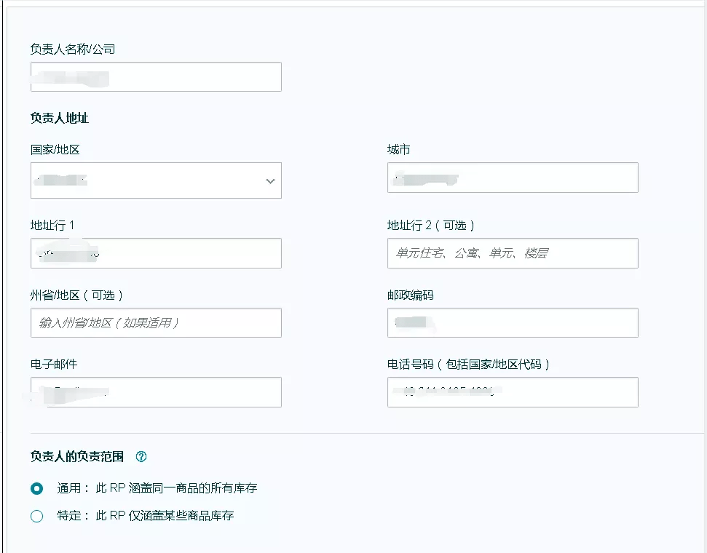This screenshot has width=707, height=553.
Task: Click the 国家/地区 field label
Action: [x=55, y=150]
